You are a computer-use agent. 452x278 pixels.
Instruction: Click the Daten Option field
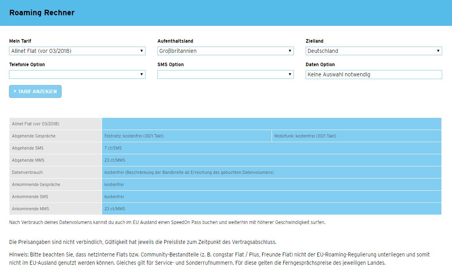(x=374, y=74)
